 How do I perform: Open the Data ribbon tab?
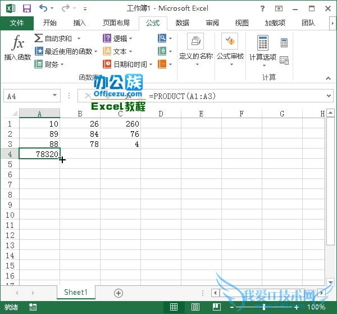[182, 23]
